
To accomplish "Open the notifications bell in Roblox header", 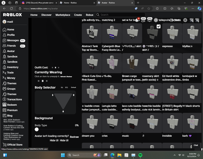I will pos(137,20).
